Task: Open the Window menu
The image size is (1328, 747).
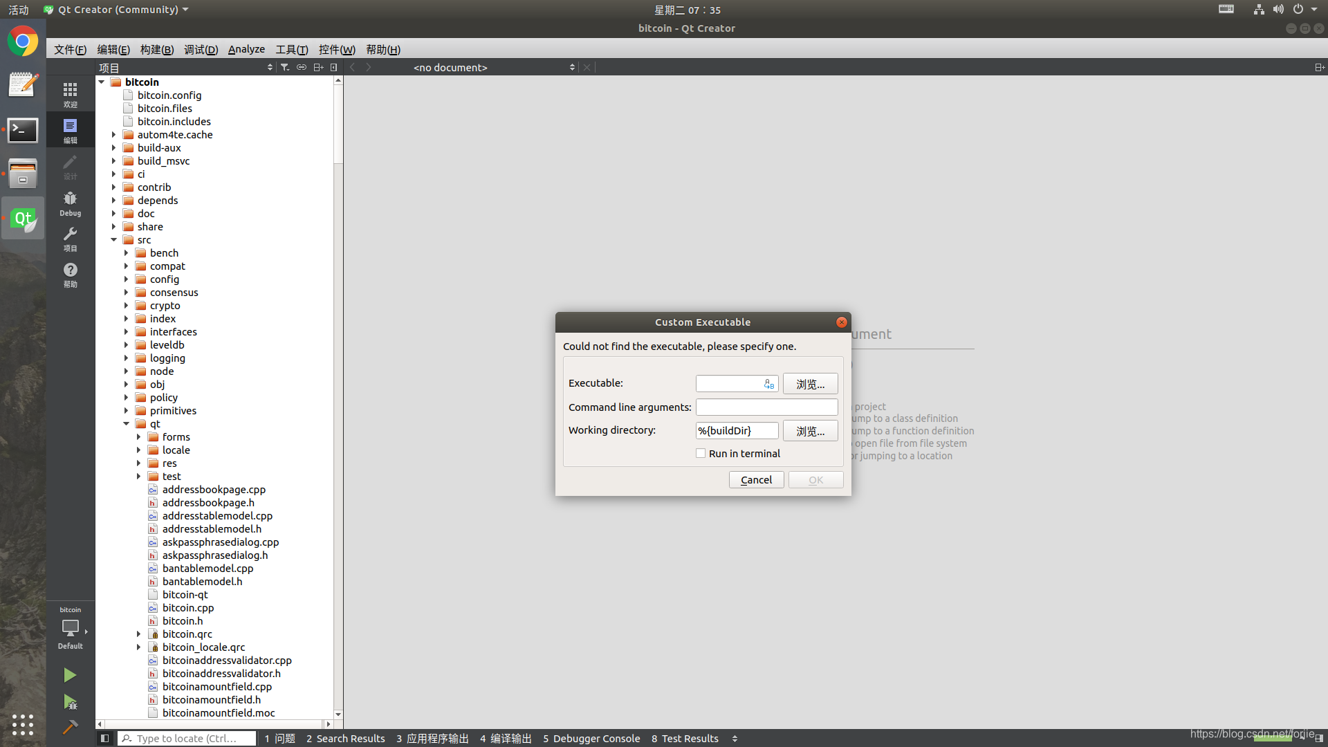Action: pos(337,49)
